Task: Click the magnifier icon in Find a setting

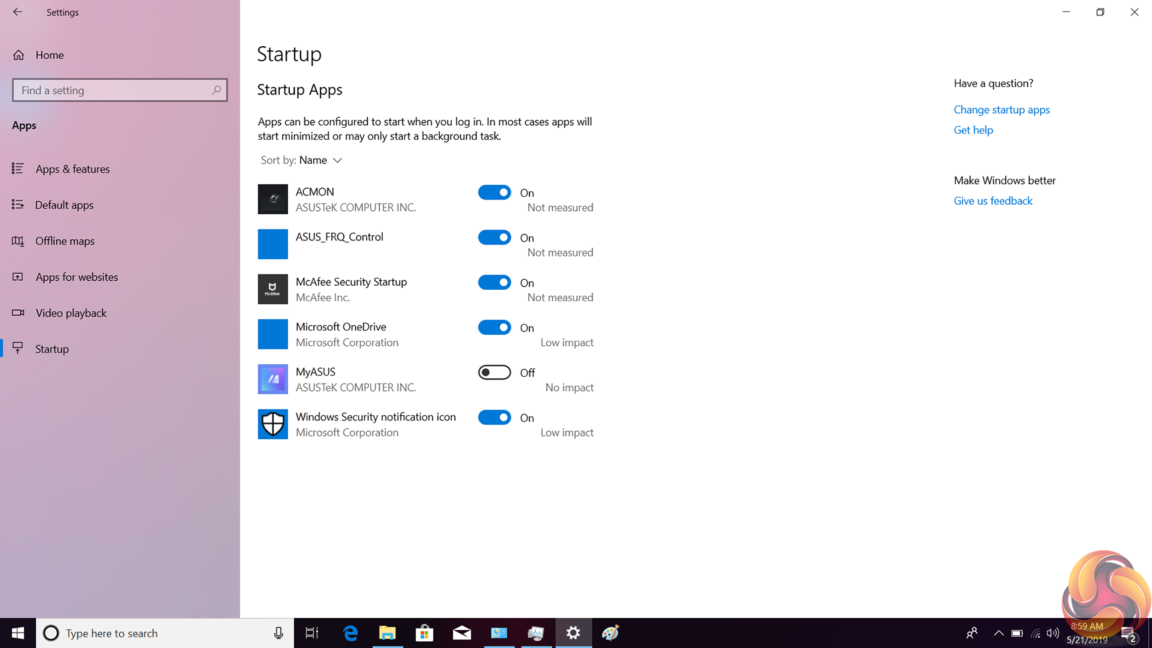Action: (216, 90)
